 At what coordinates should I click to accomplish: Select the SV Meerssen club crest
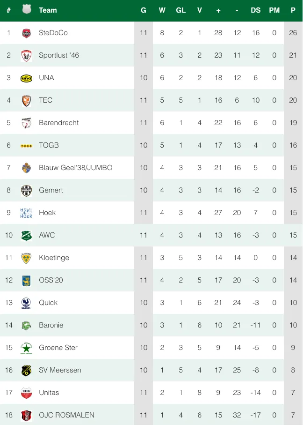point(27,370)
